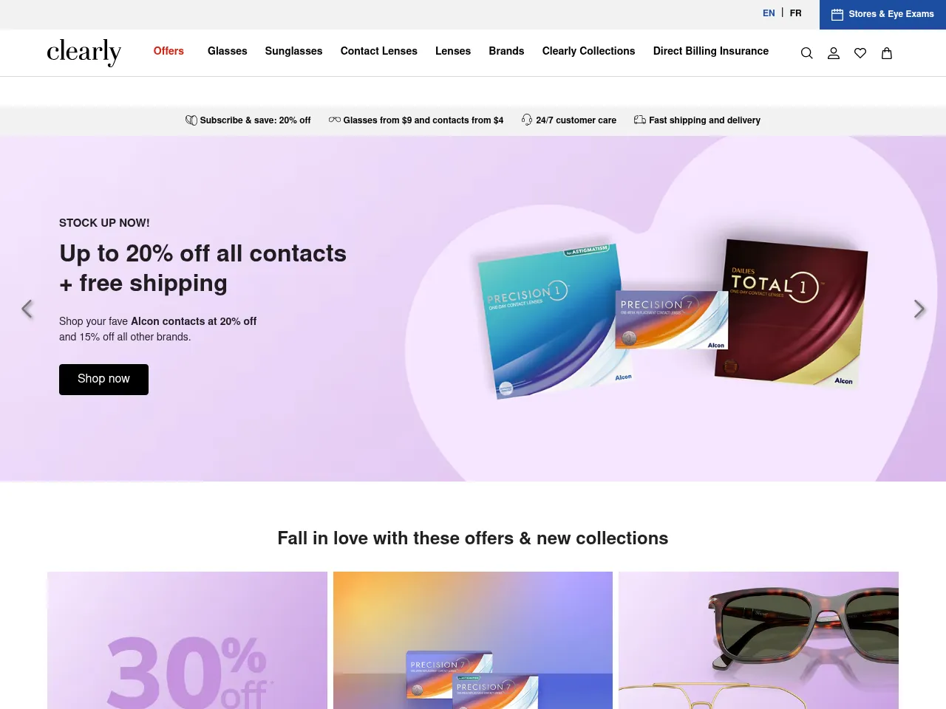Image resolution: width=946 pixels, height=709 pixels.
Task: Open the 30% off offer tile
Action: (x=187, y=640)
